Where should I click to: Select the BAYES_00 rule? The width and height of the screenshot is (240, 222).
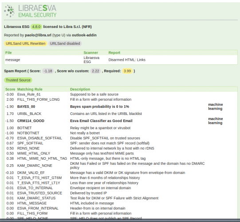(x=26, y=107)
